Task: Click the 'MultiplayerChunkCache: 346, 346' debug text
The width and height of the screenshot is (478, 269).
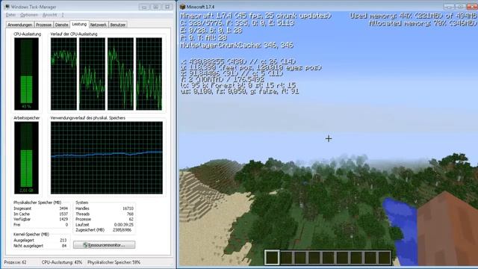Action: (237, 46)
